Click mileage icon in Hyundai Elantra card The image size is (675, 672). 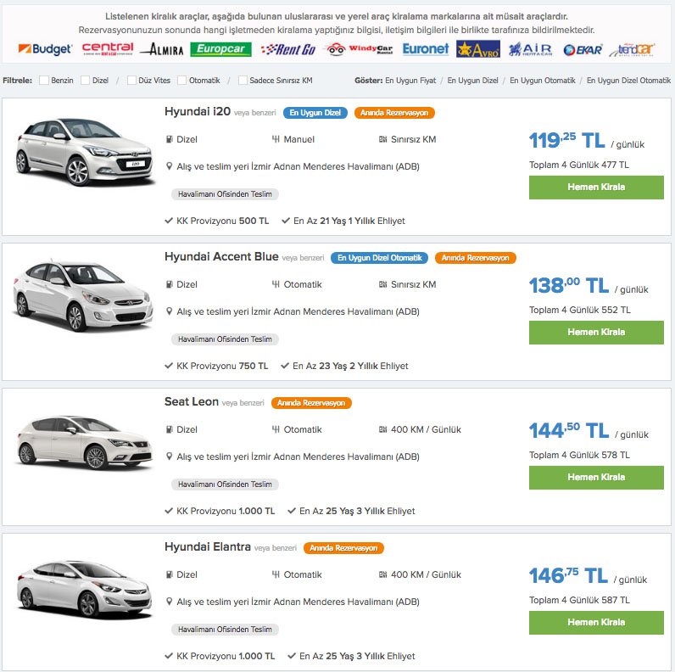coord(382,574)
